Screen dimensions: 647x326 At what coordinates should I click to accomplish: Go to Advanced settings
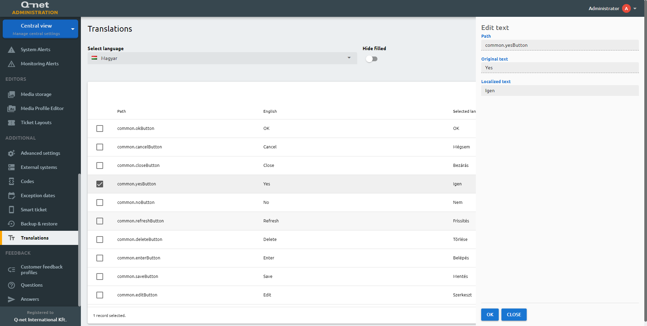coord(39,153)
